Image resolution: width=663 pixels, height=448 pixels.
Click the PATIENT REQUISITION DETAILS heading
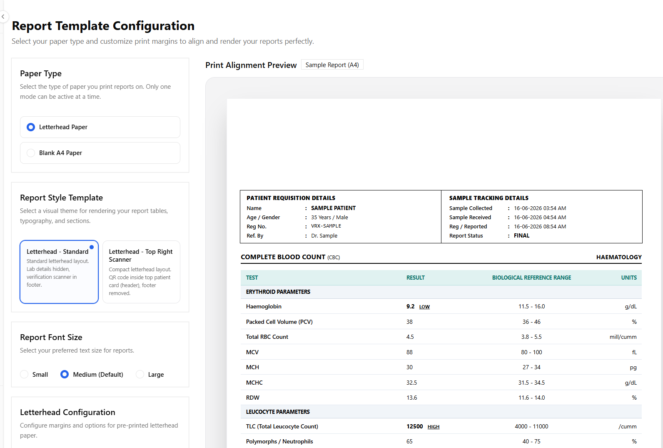[291, 198]
